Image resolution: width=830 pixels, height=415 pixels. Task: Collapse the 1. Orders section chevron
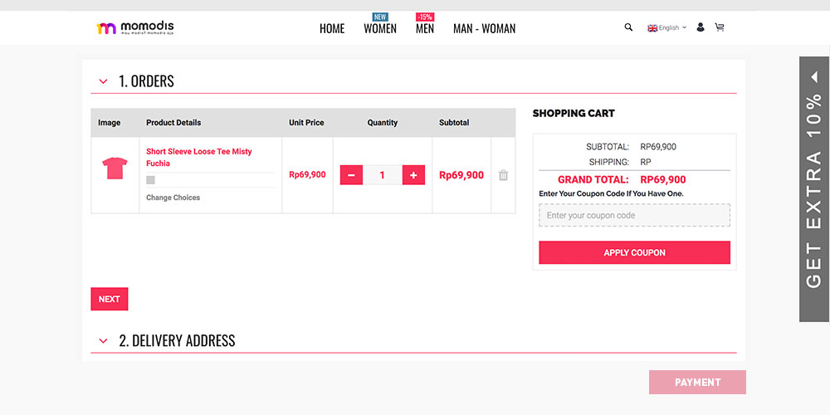(103, 81)
